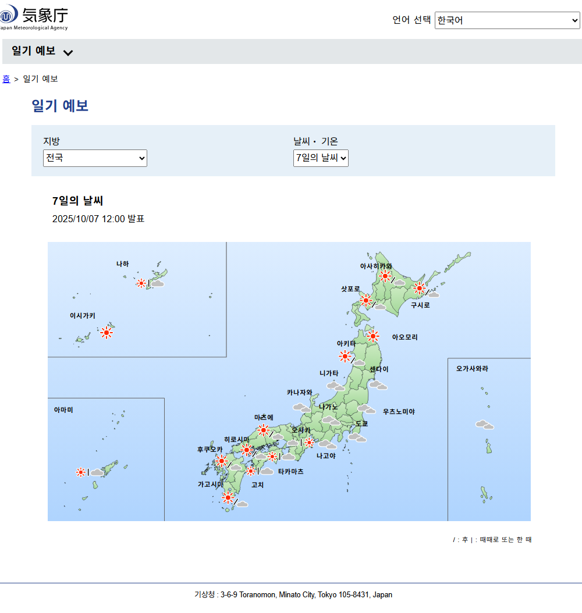Screen dimensions: 582x613
Task: Select the weather icon near 나하
Action: [x=141, y=283]
